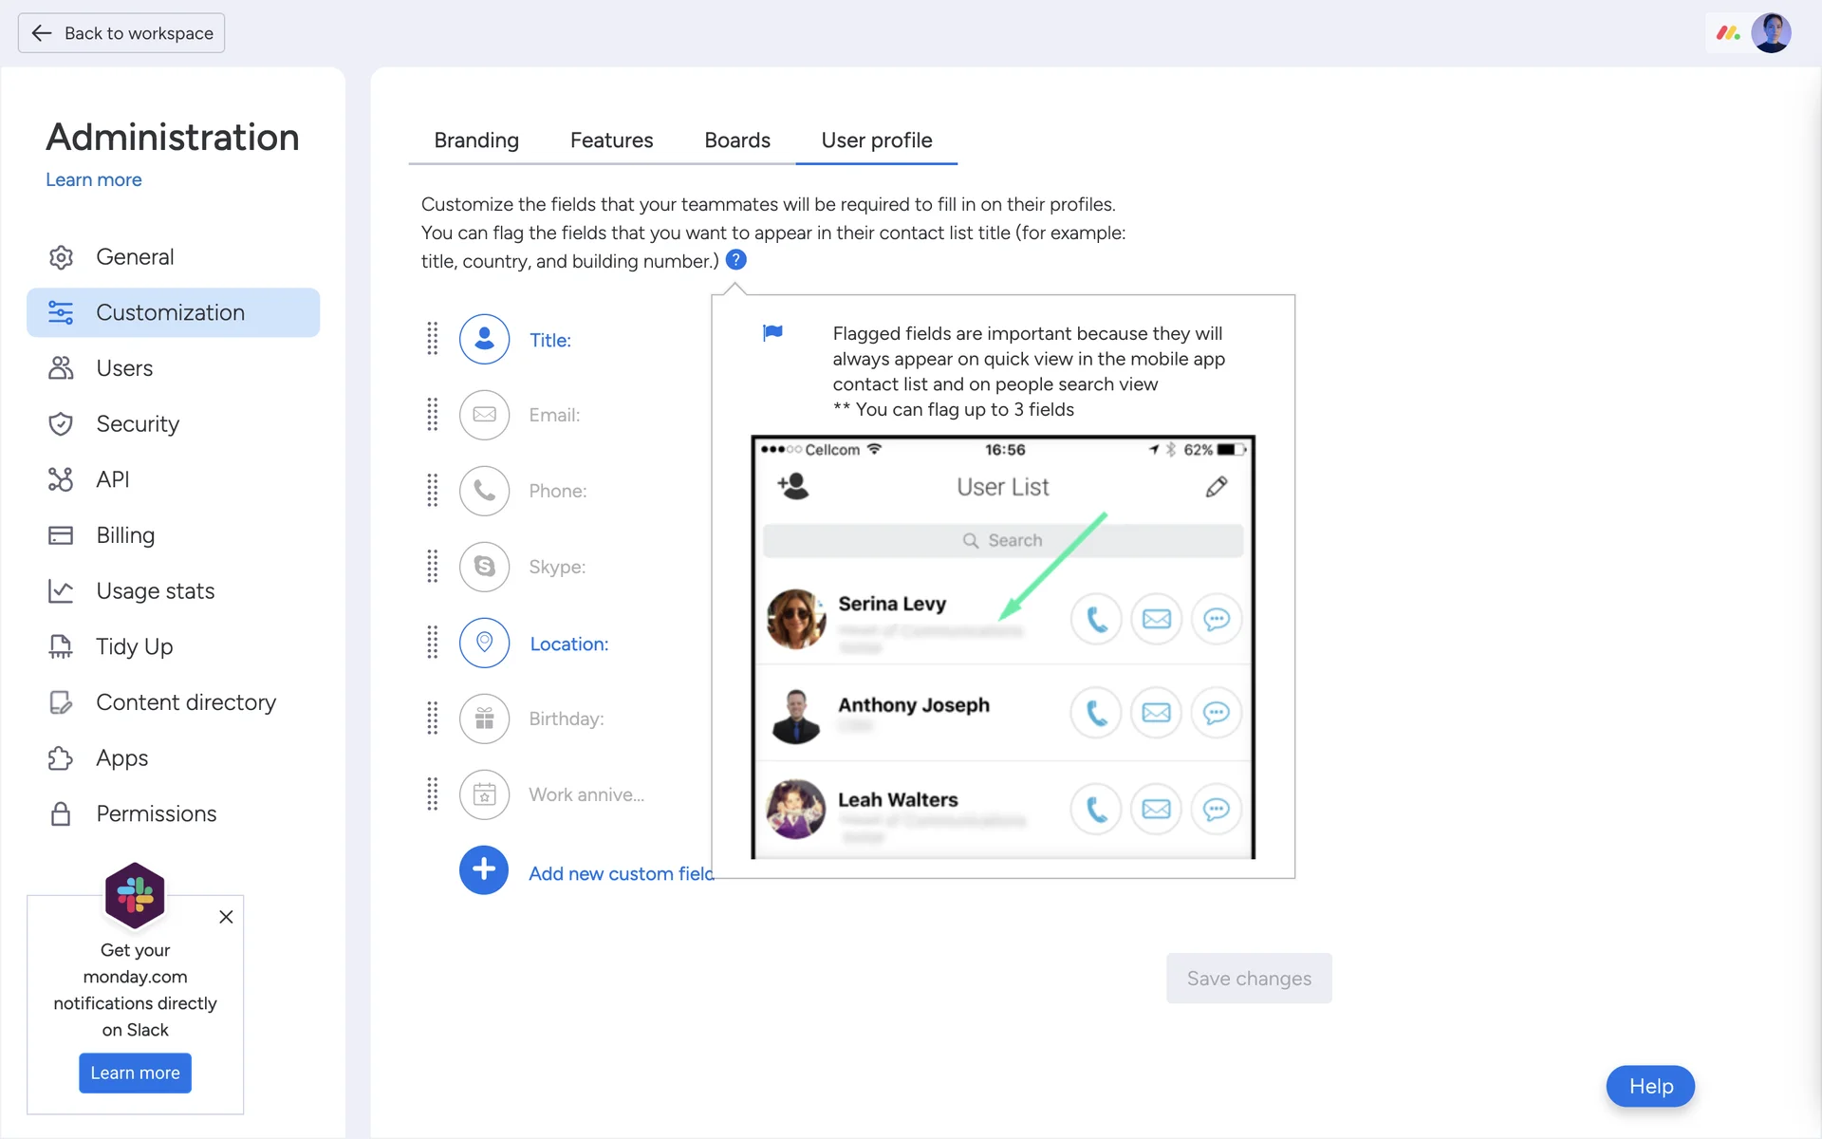The image size is (1822, 1139).
Task: Click the Phone field icon
Action: click(x=484, y=491)
